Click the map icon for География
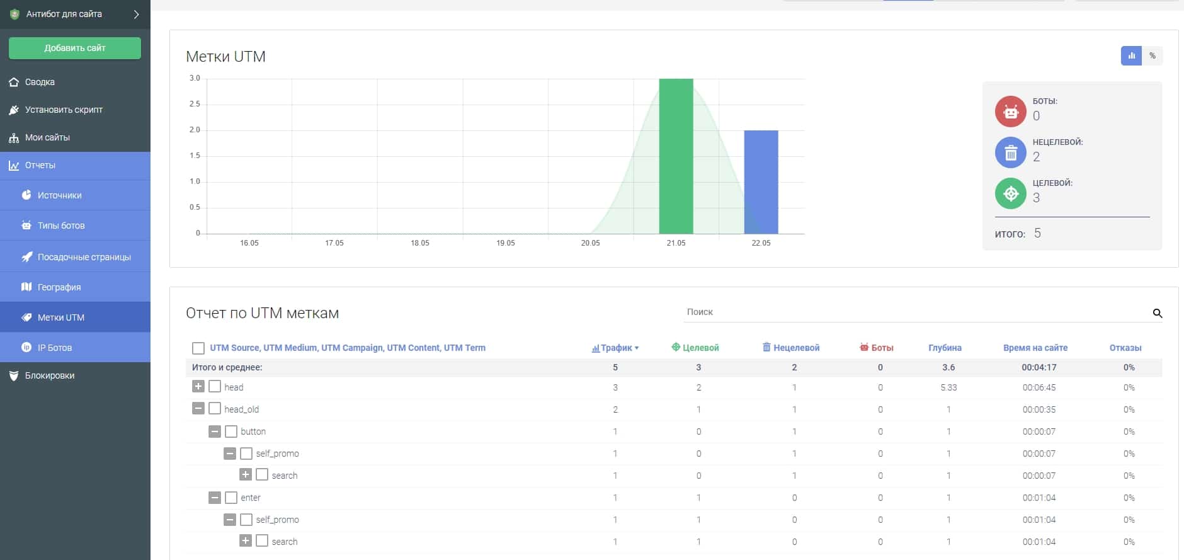1184x560 pixels. click(x=26, y=287)
